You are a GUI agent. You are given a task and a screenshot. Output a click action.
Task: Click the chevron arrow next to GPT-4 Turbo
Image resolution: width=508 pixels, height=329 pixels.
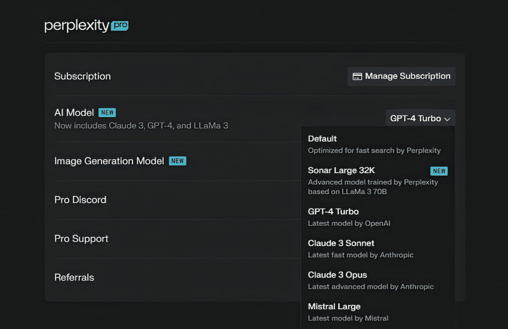click(x=447, y=119)
